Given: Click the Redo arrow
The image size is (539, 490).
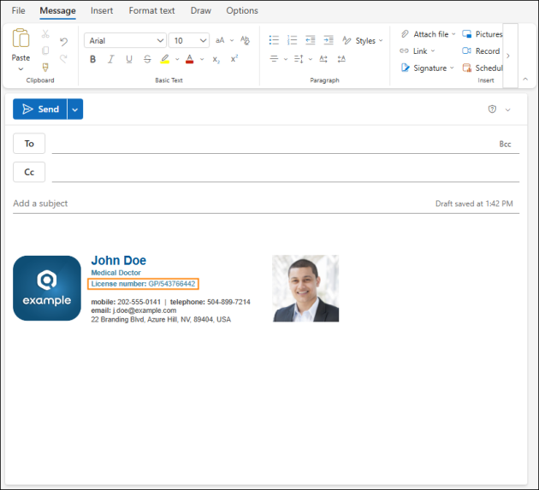Looking at the screenshot, I should pos(63,59).
